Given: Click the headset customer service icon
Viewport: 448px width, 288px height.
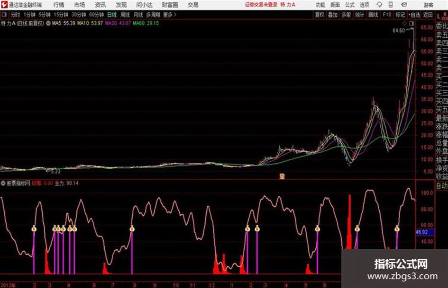Looking at the screenshot, I should point(379,5).
